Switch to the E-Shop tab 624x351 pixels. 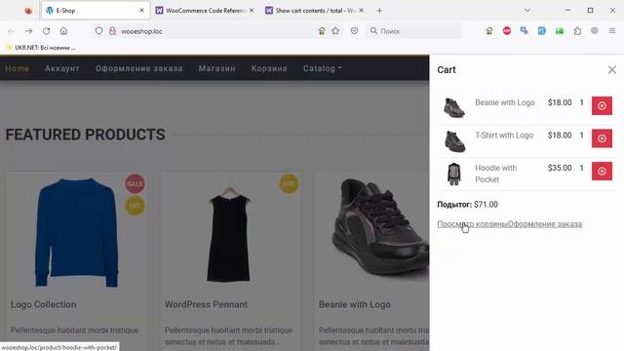coord(96,11)
